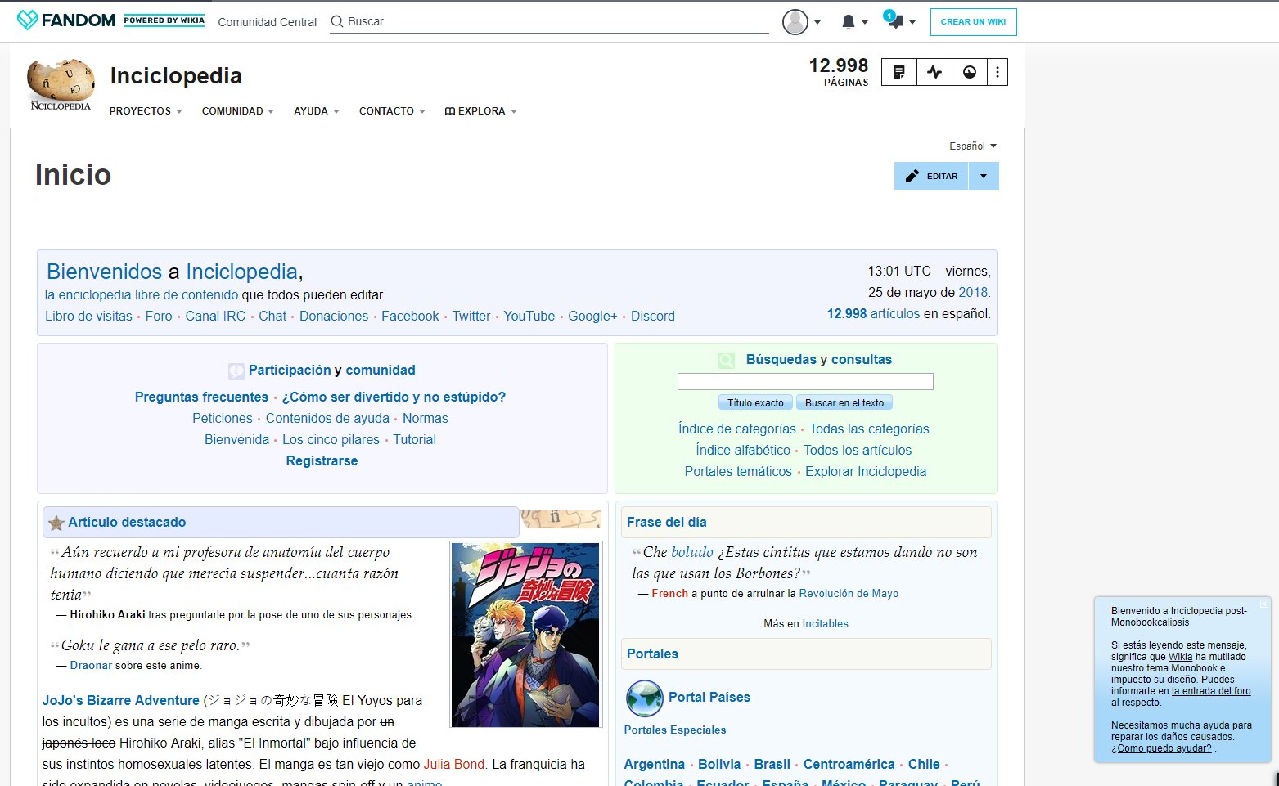Open the Preguntas frecuentes link
The height and width of the screenshot is (786, 1279).
(x=201, y=397)
